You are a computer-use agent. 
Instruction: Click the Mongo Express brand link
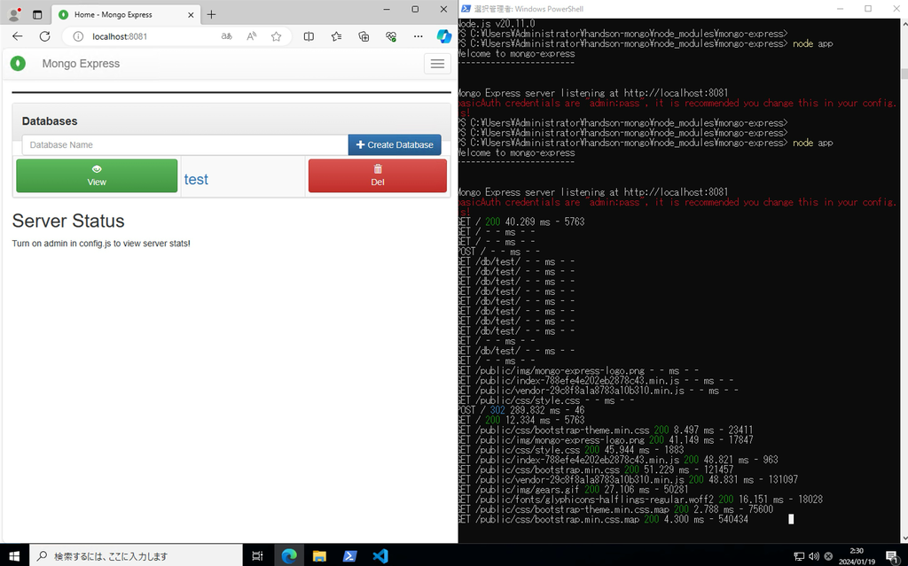pos(81,64)
